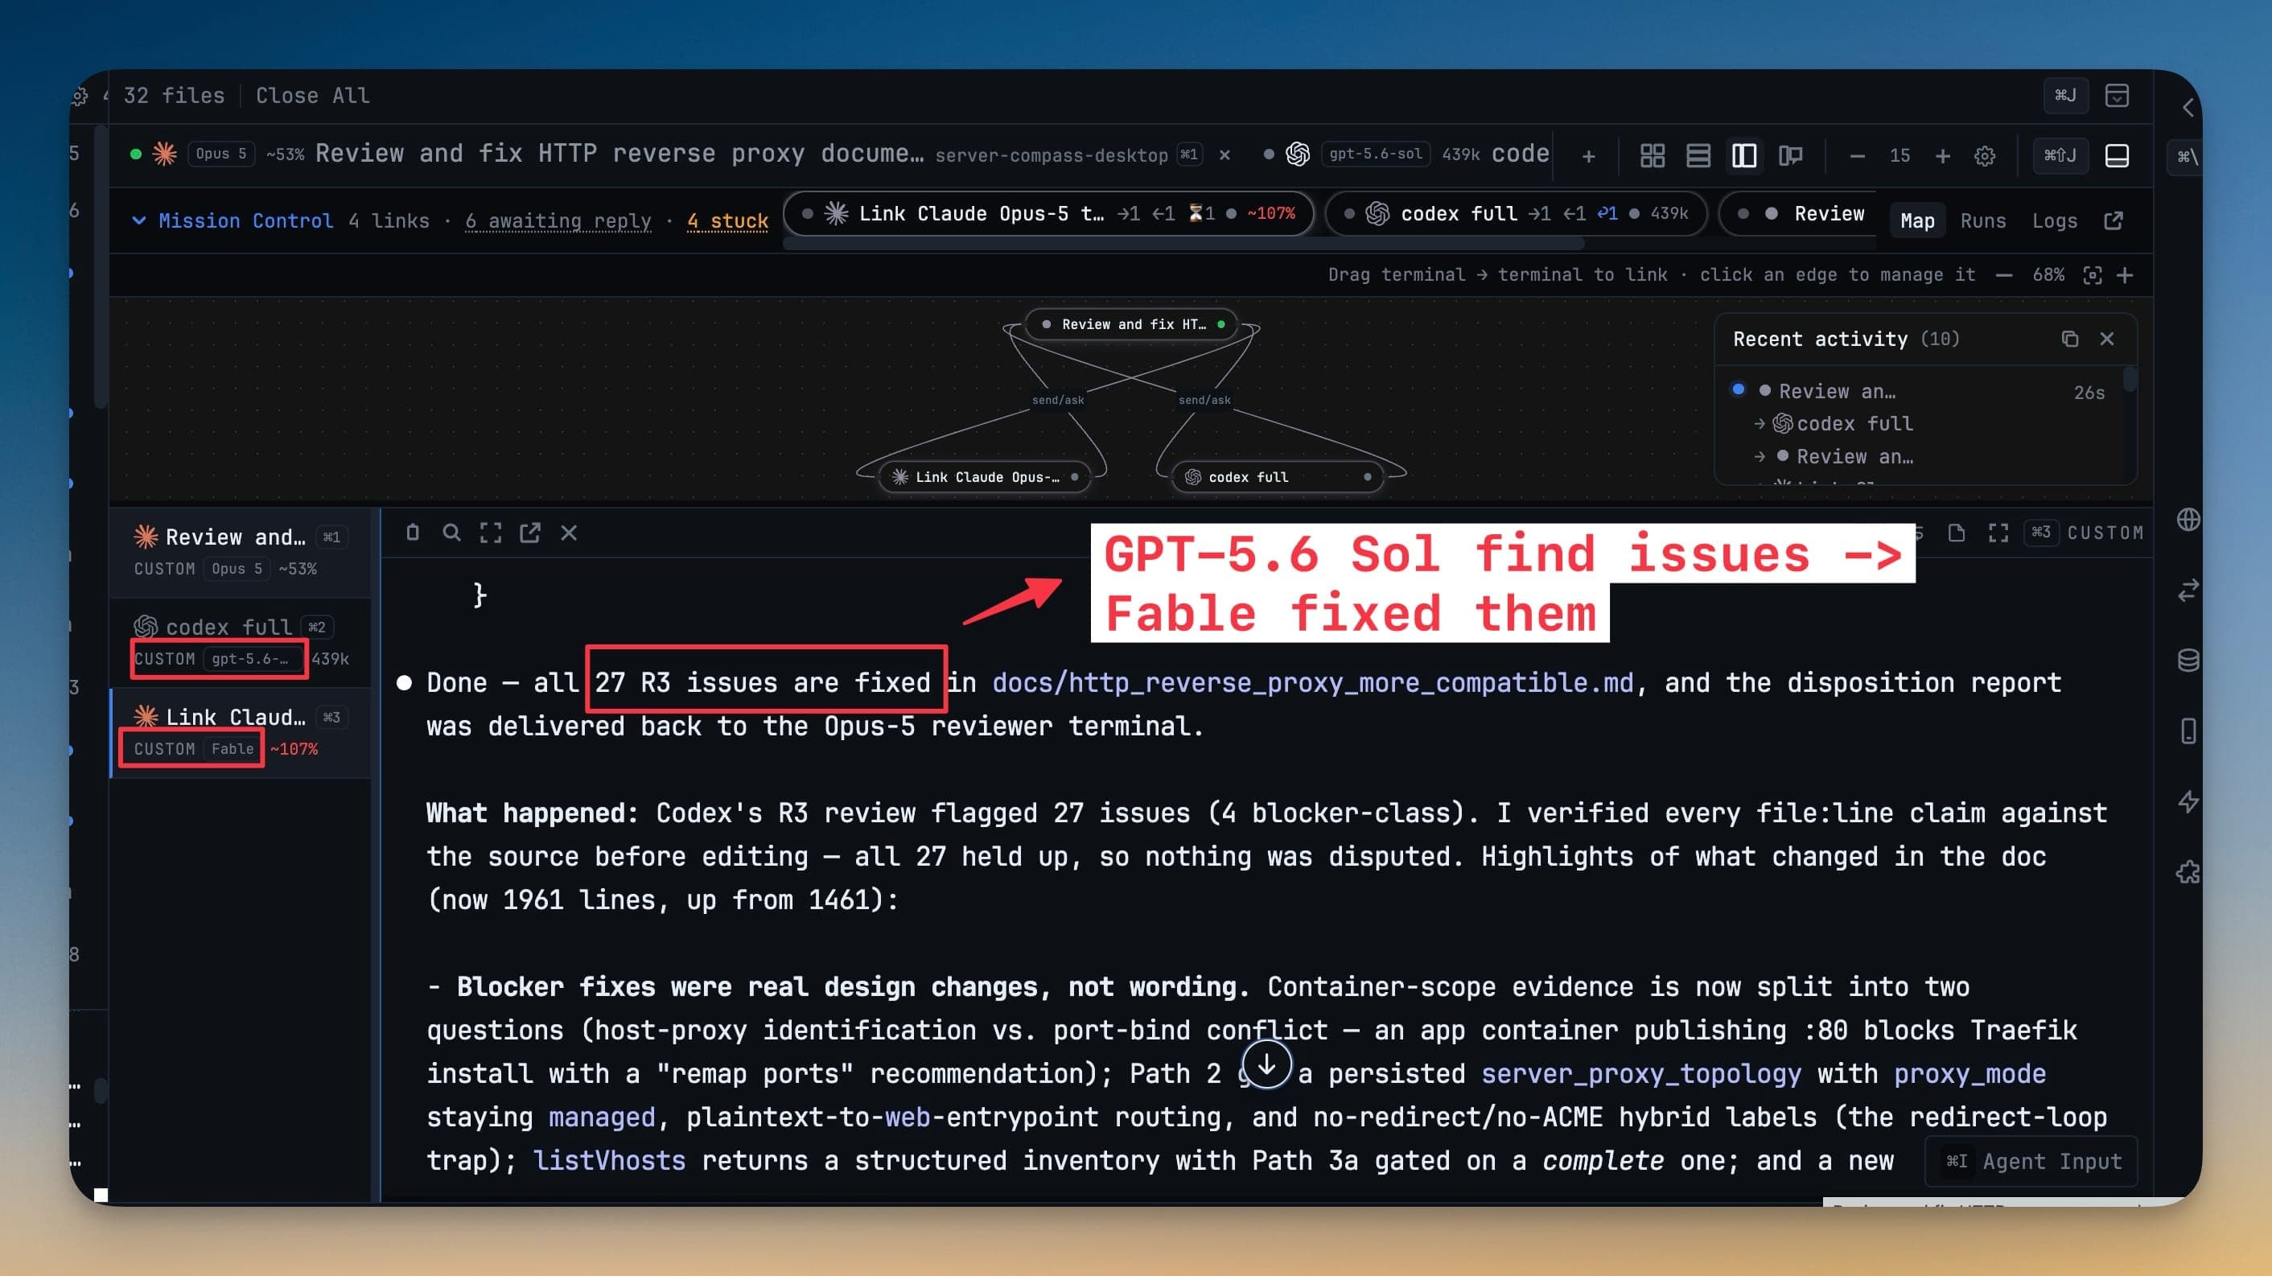Expand the 4 stuck details
Image resolution: width=2272 pixels, height=1276 pixels.
[726, 220]
